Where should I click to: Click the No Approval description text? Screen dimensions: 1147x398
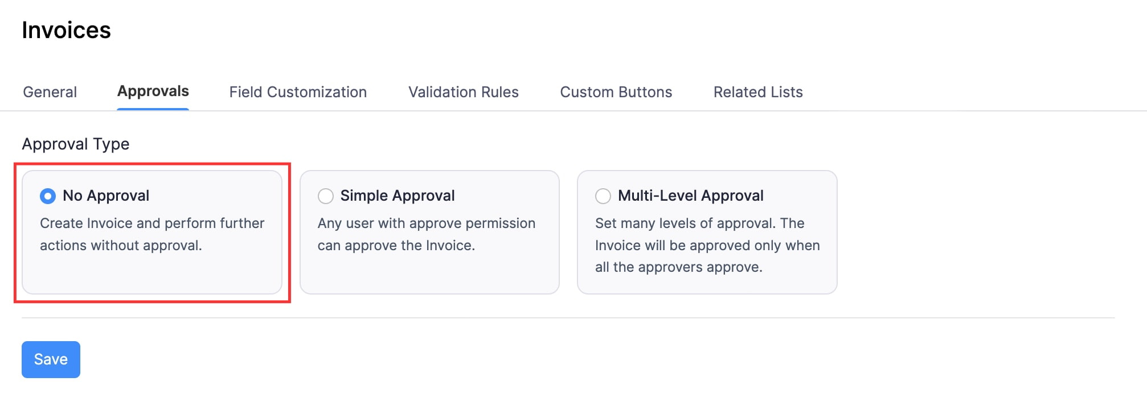point(151,234)
